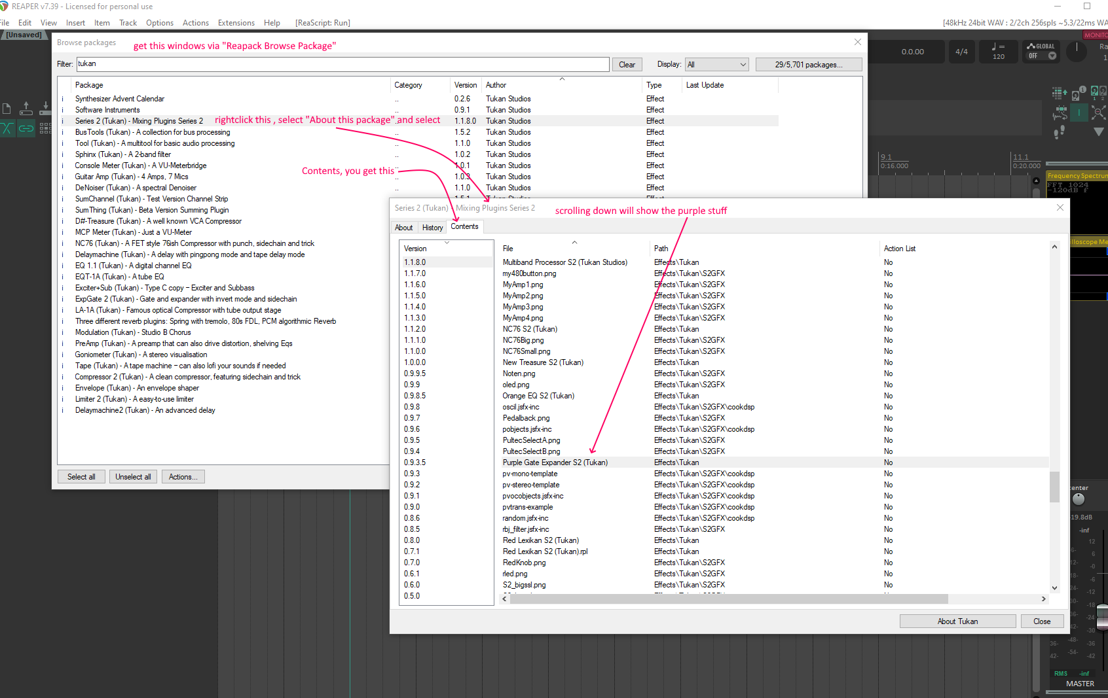Open the Track menu
Screen dimensions: 1108x698
point(128,23)
